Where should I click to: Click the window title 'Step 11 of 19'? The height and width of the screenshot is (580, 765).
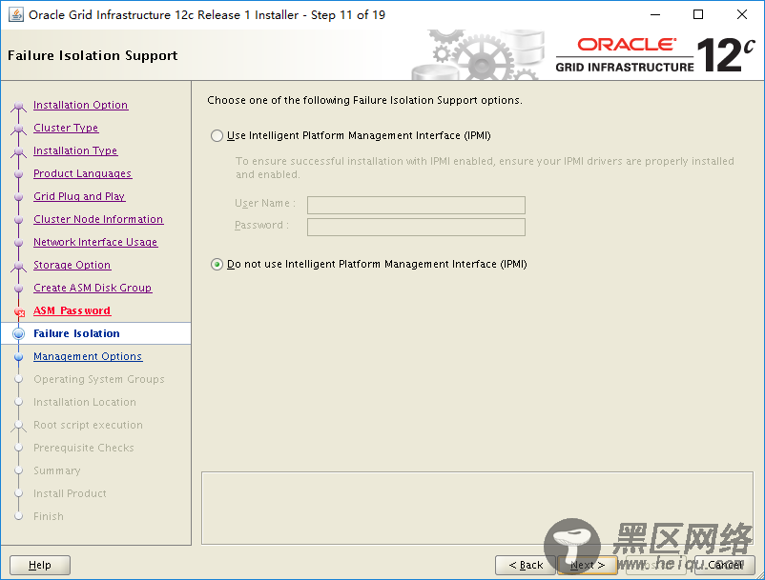(348, 15)
